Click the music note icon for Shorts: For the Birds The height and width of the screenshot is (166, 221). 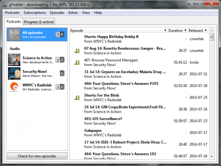coord(77,98)
